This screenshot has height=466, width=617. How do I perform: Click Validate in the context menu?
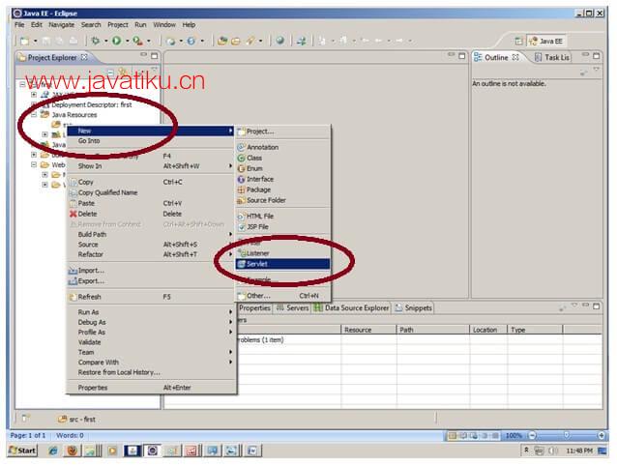click(151, 342)
